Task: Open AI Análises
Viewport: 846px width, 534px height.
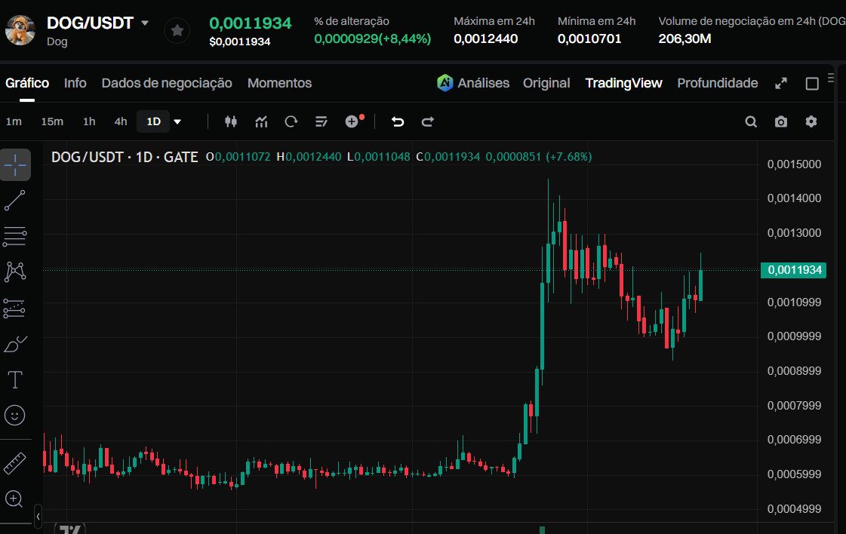Action: (x=473, y=83)
